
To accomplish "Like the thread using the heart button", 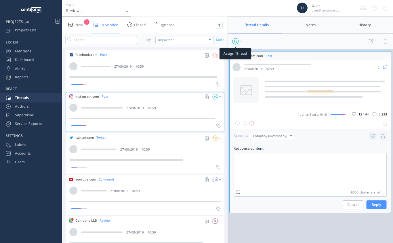I will 373,136.
